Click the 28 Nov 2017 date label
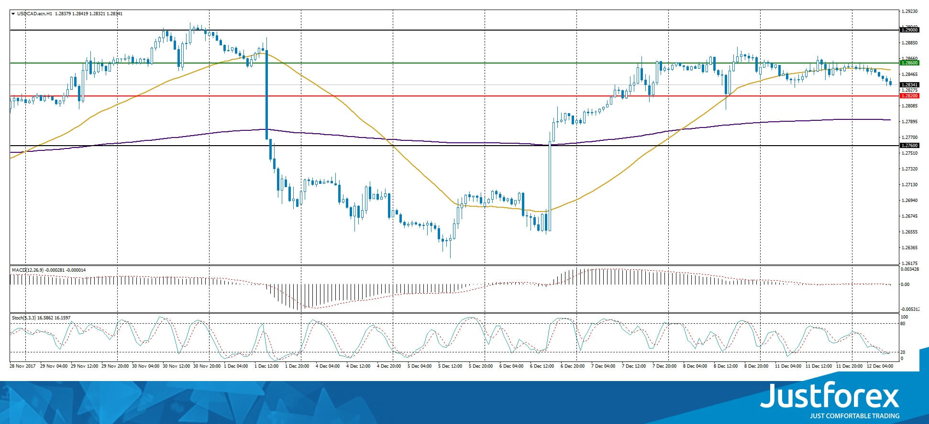The height and width of the screenshot is (424, 929). pos(23,366)
